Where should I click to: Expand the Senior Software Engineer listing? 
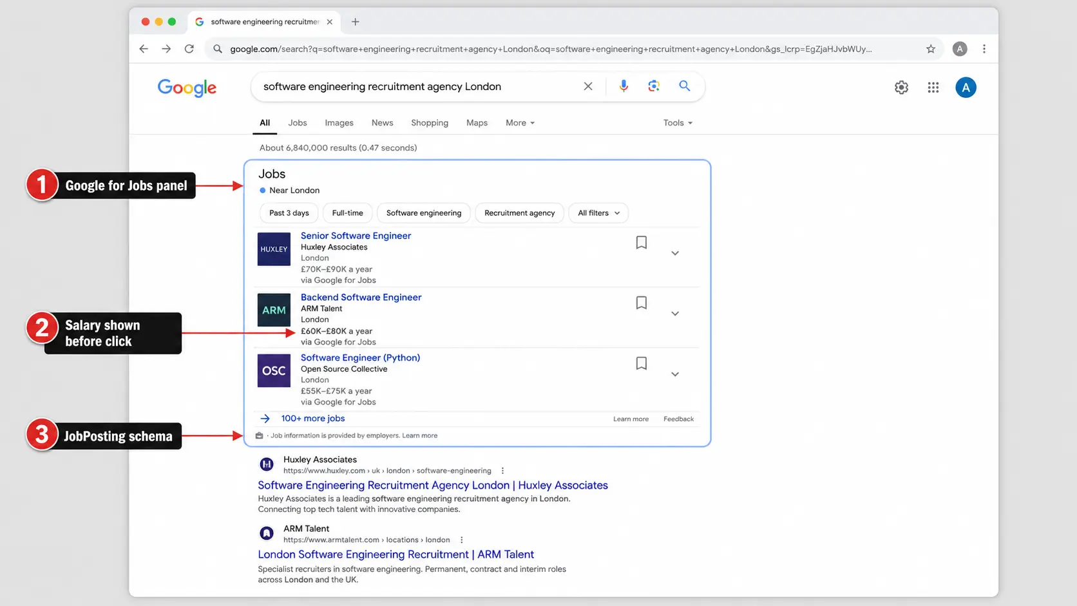[675, 253]
